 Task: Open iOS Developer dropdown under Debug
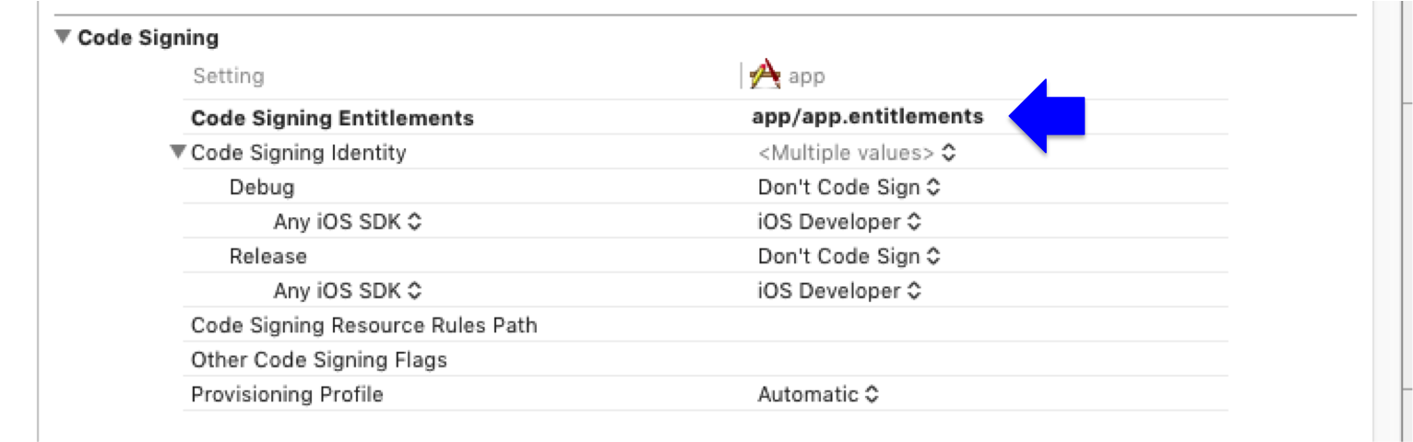pyautogui.click(x=838, y=222)
